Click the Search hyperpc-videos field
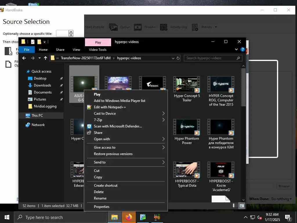 point(211,58)
